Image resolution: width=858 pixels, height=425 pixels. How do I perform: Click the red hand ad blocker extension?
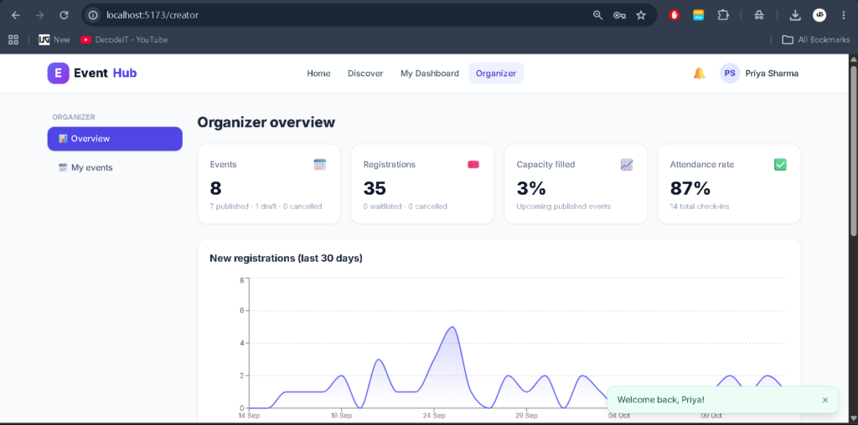point(675,15)
